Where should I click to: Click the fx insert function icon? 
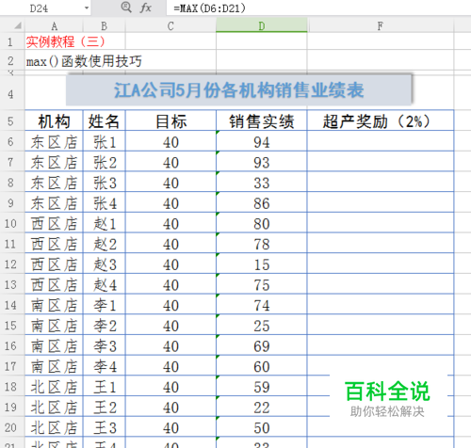coord(146,8)
